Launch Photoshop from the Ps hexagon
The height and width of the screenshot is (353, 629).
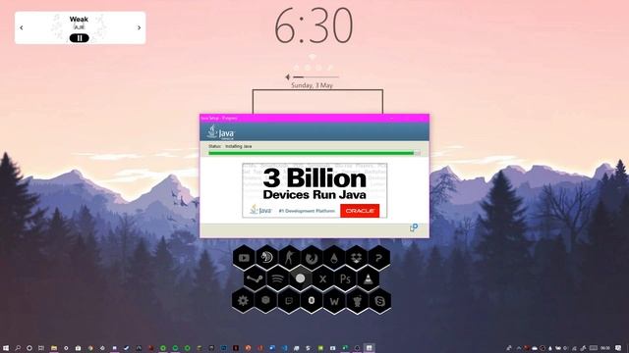[x=345, y=278]
